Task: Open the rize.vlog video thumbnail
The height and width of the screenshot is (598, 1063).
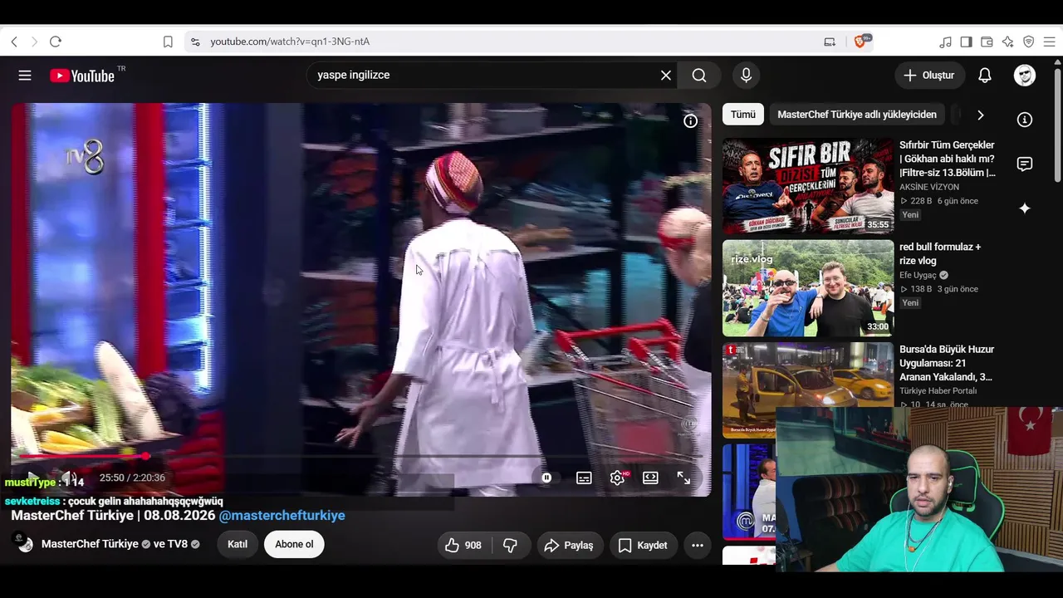Action: [808, 288]
